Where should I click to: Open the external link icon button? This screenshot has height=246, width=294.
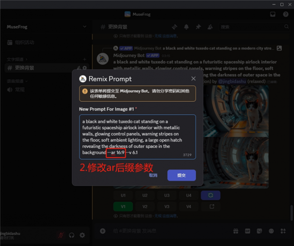212,206
